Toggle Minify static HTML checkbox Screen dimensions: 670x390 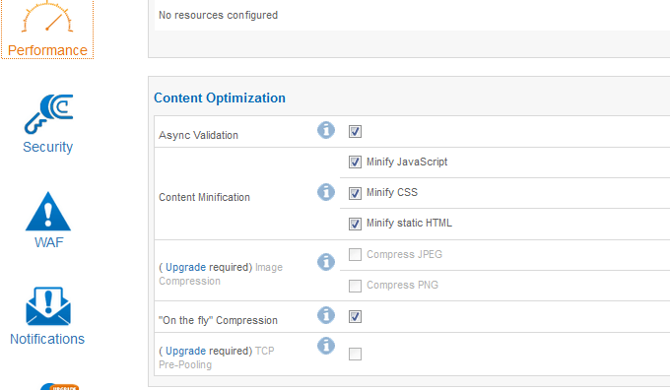[x=355, y=224]
